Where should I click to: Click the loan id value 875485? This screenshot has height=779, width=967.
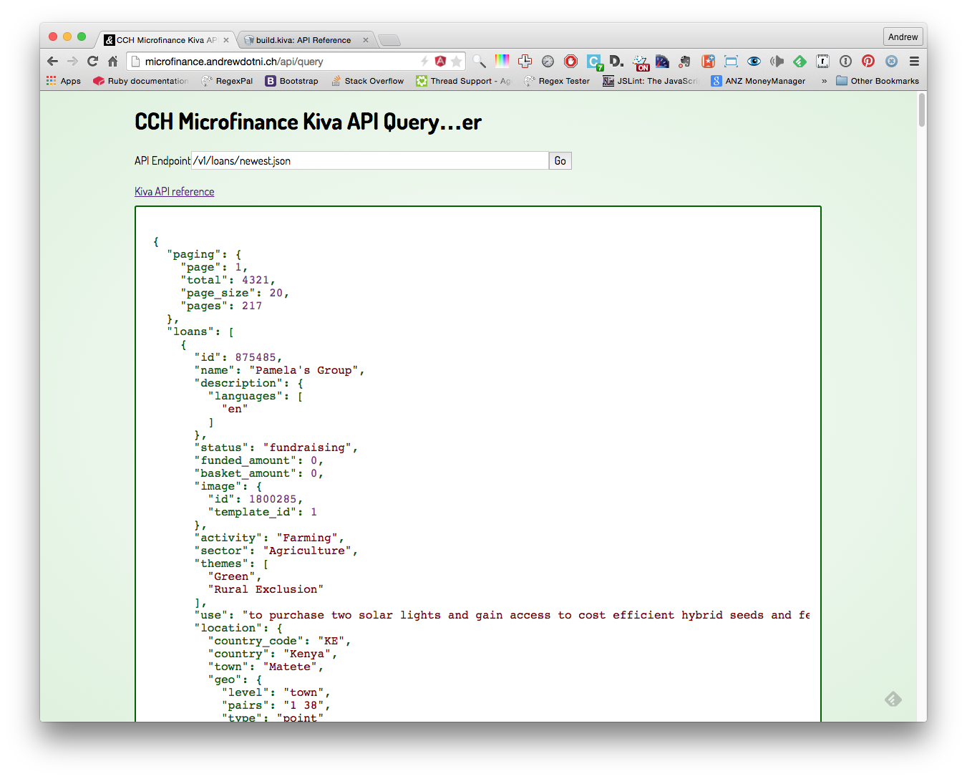coord(256,357)
